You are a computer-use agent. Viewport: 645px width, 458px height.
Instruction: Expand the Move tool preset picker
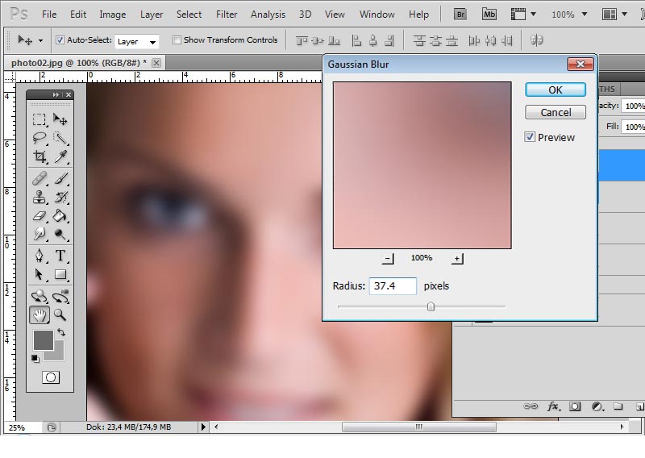coord(29,40)
